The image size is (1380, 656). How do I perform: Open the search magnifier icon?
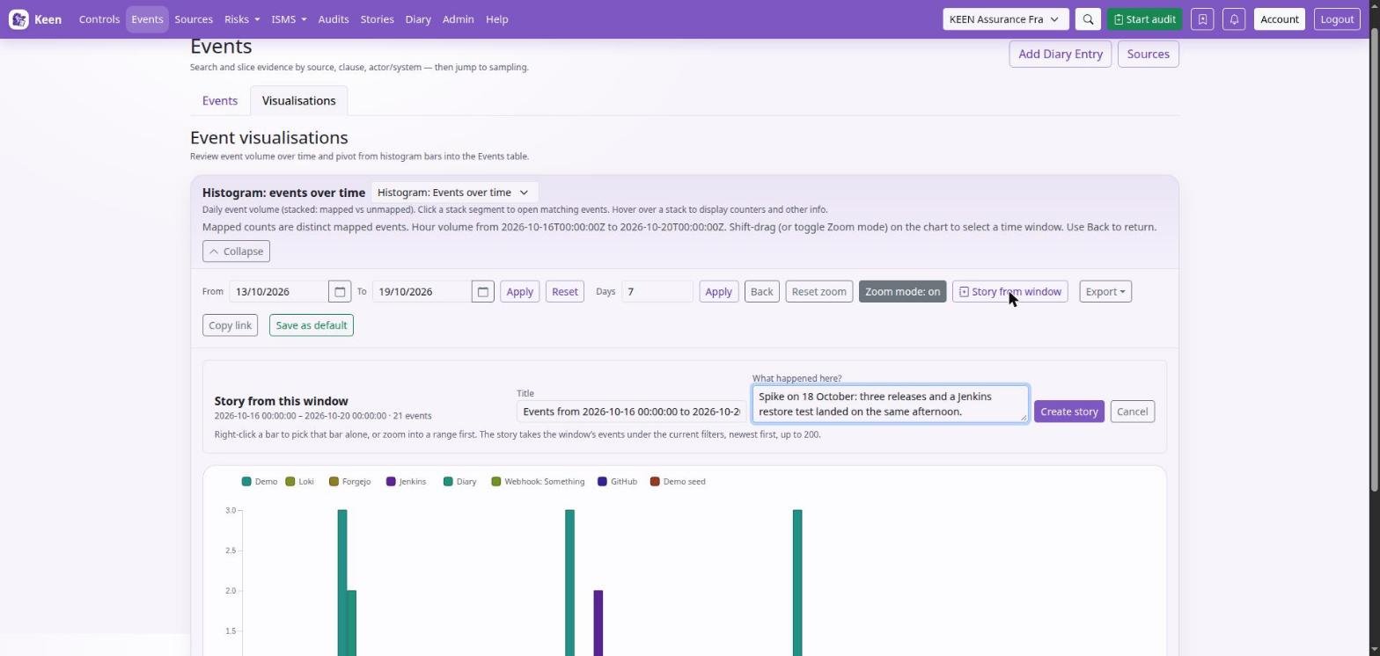[x=1088, y=19]
